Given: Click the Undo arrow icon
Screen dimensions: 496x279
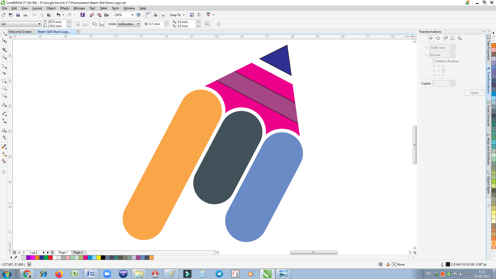Looking at the screenshot, I should 58,15.
